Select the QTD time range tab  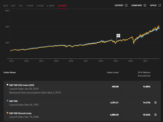[x=13, y=6]
